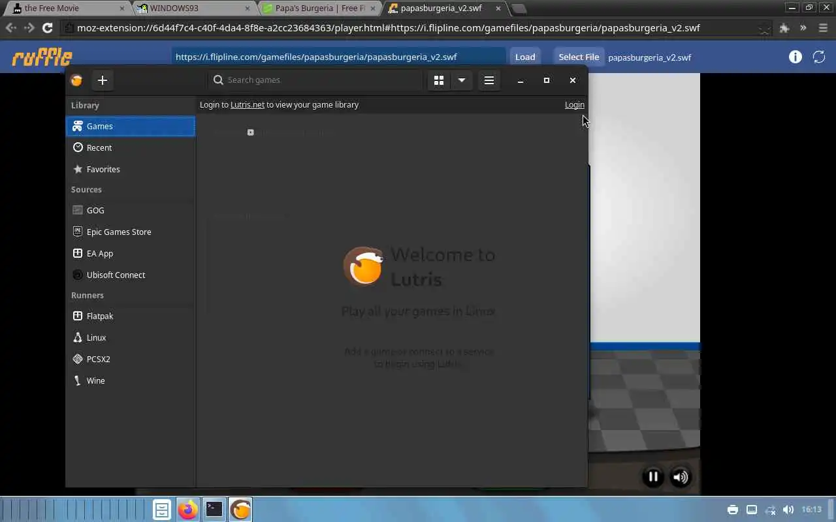Click Select File in Ruffle
Image resolution: width=836 pixels, height=522 pixels.
tap(579, 57)
